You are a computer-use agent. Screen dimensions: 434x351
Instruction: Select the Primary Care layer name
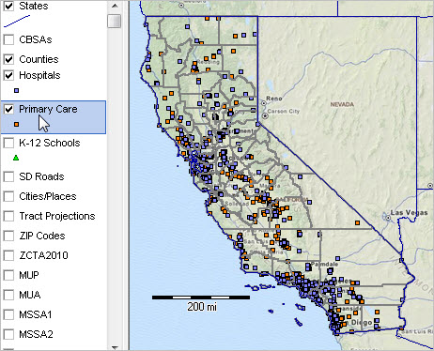point(48,109)
